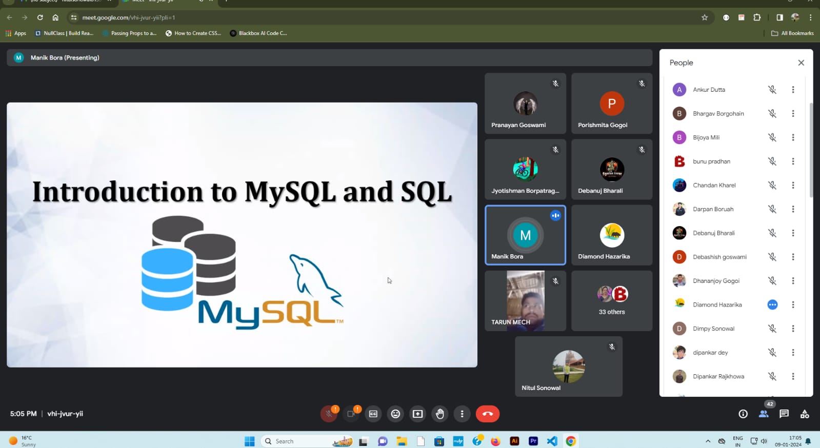Show hidden icons in the system tray

click(708, 441)
